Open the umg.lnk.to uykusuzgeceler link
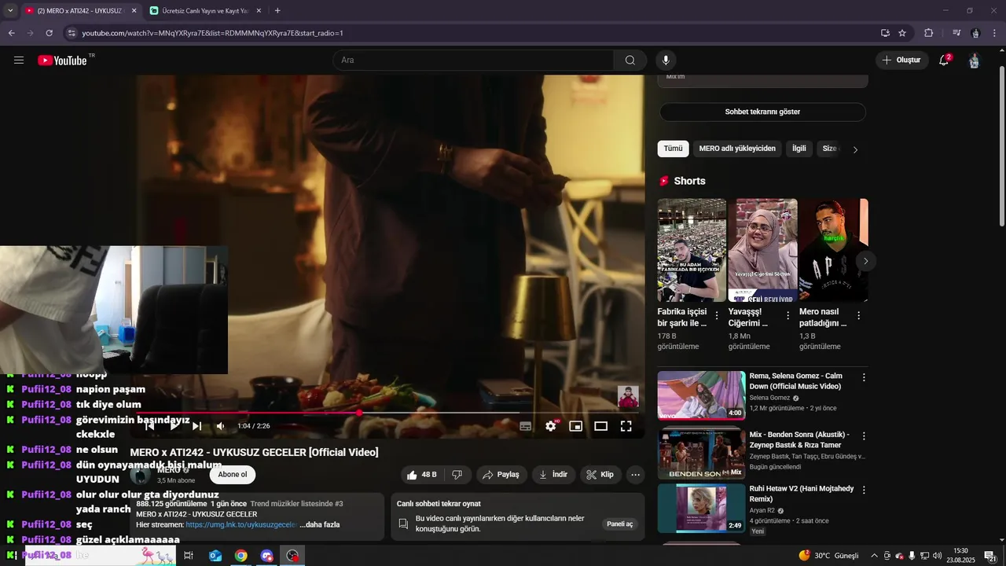 tap(241, 524)
